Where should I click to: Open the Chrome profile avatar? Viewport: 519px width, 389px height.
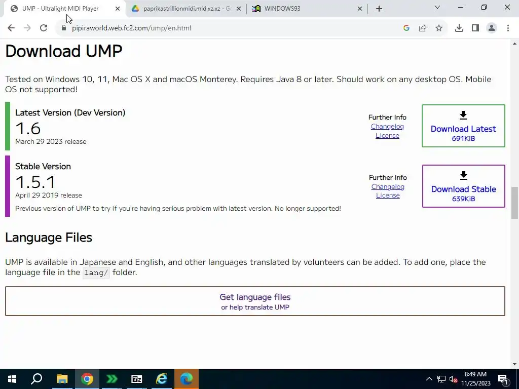tap(492, 28)
